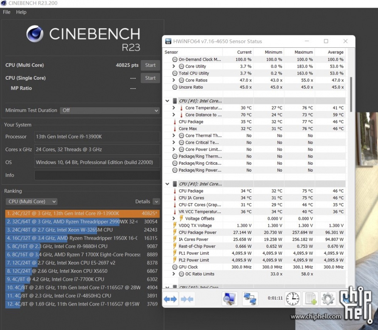Select the Intel Core i7-4850HQ ranking row
This screenshot has height=330, width=378.
coord(82,296)
